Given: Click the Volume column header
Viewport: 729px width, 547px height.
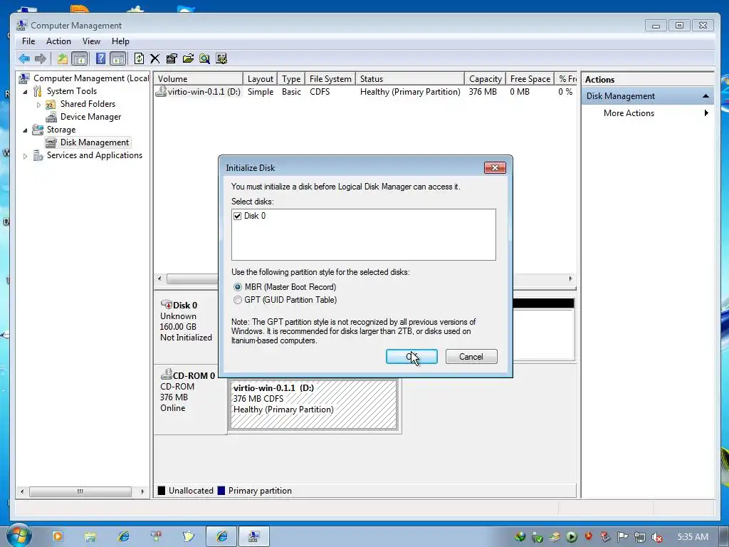Looking at the screenshot, I should tap(199, 79).
